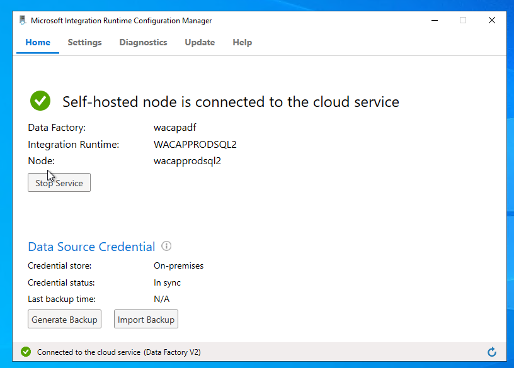Click Import Backup button
This screenshot has width=514, height=368.
click(146, 319)
